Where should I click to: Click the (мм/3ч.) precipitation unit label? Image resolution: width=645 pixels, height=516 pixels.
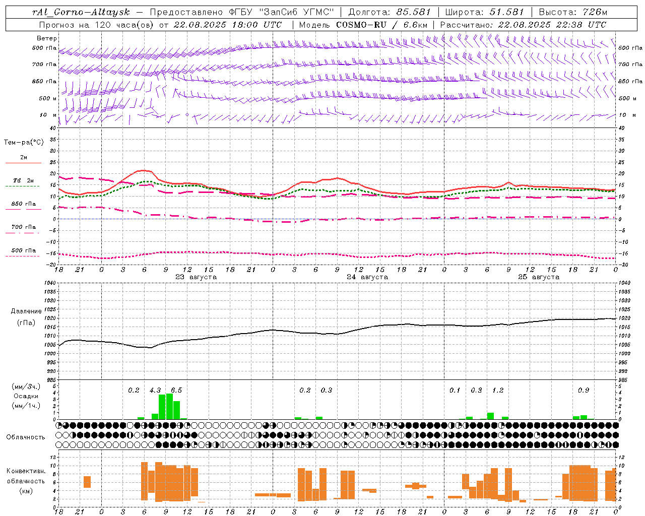26,387
